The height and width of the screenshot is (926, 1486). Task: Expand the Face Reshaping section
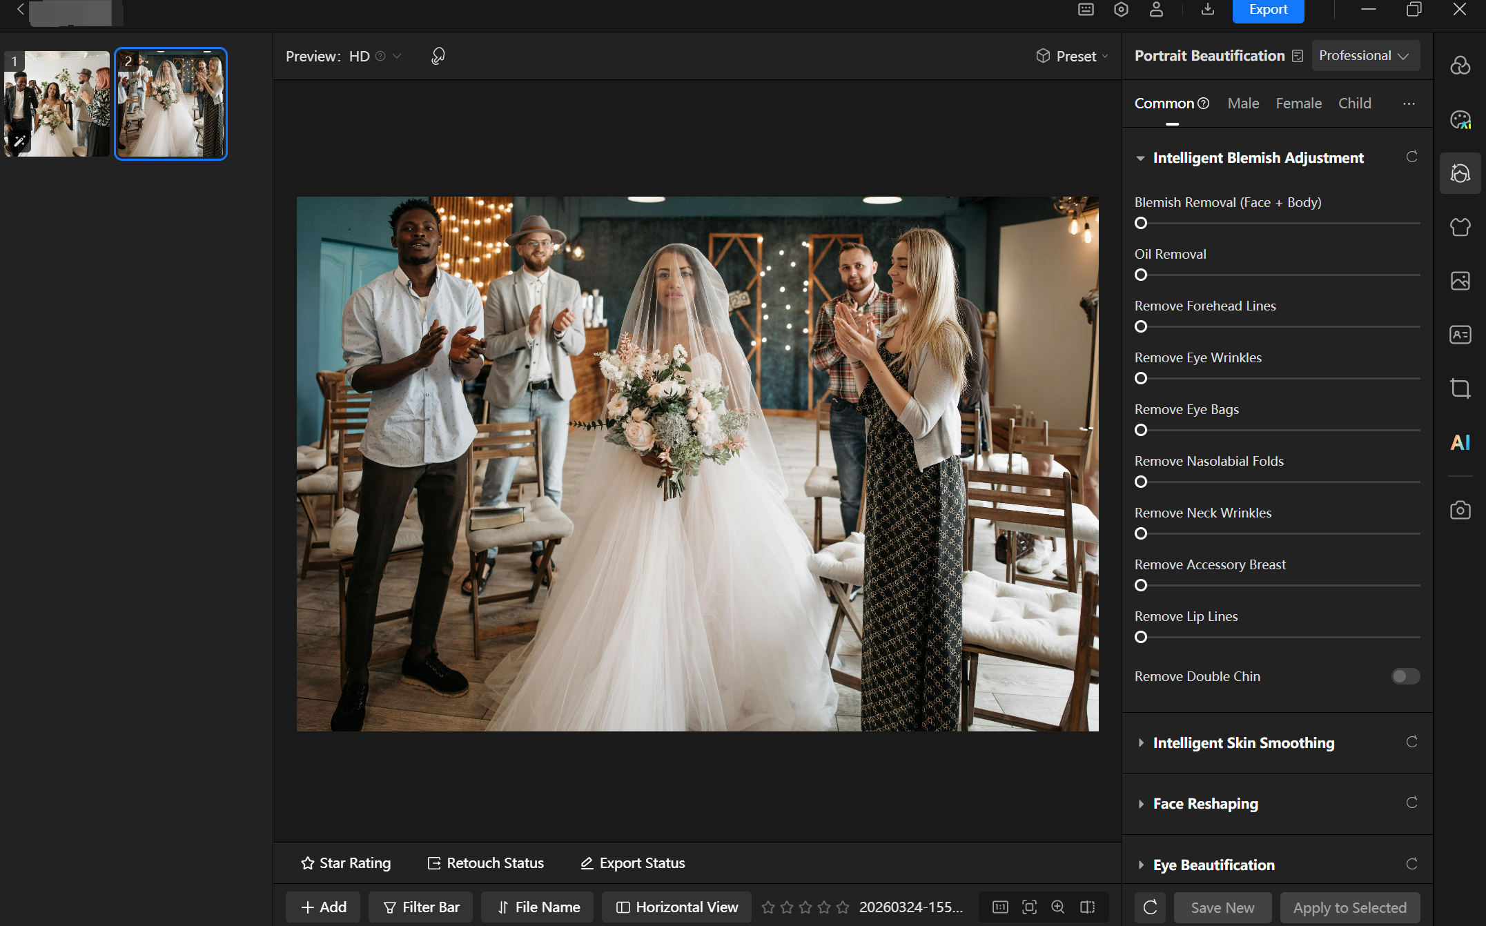[x=1205, y=803]
